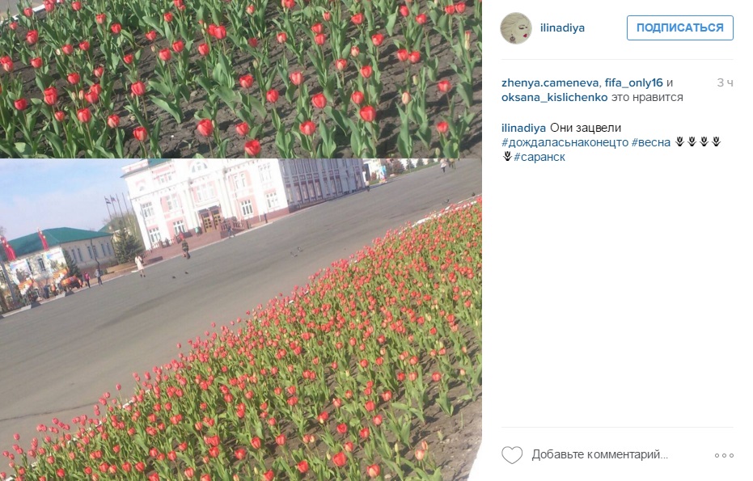Screen dimensions: 753x481
Task: Click the close-up tulips upper photo
Action: (240, 78)
